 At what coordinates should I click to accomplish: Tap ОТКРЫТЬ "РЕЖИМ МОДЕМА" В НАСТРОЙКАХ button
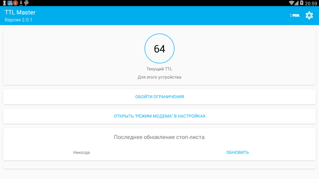pos(159,116)
